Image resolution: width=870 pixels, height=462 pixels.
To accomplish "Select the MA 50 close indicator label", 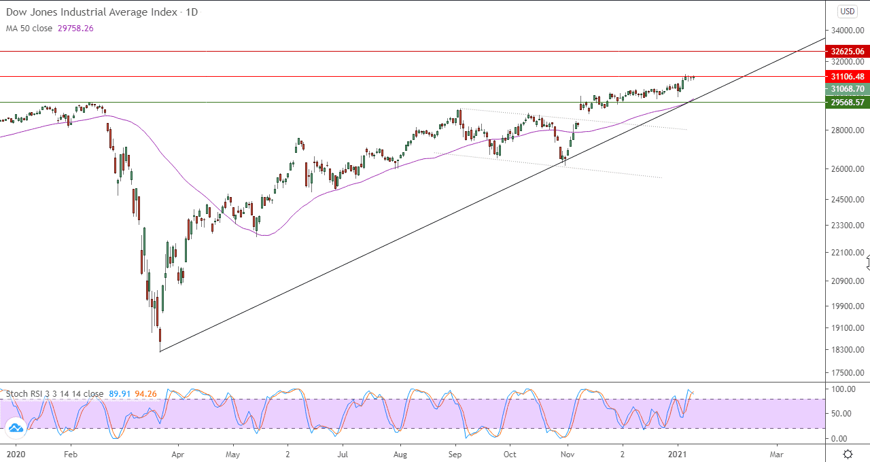I will point(29,29).
